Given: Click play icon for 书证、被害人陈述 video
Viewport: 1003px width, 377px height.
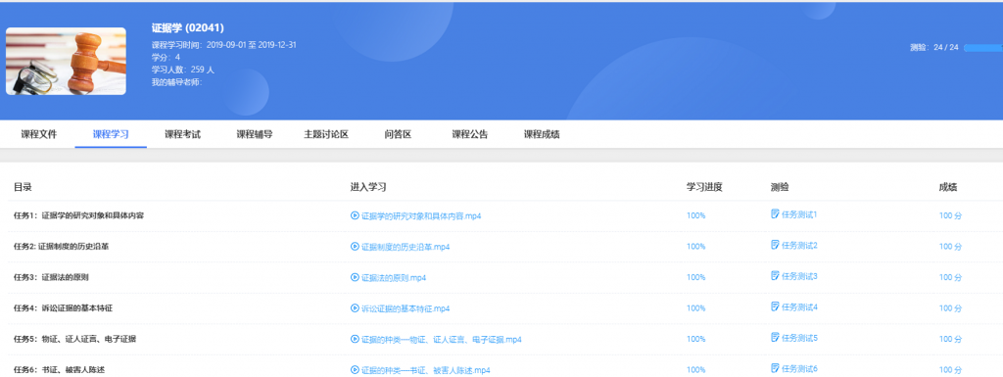Looking at the screenshot, I should coord(355,370).
